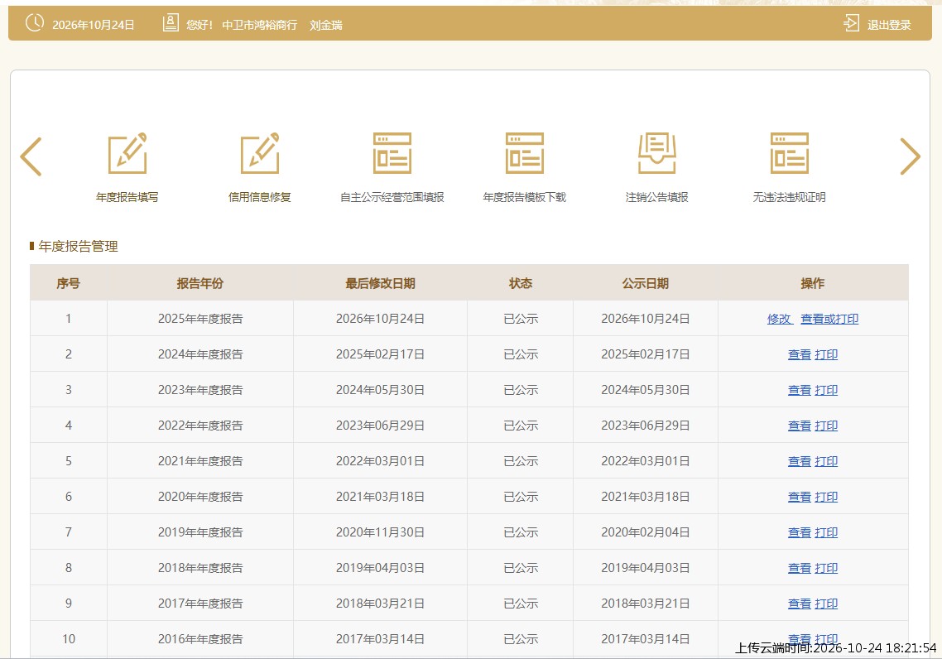Click the 报告年份 column header
The image size is (942, 659).
pyautogui.click(x=200, y=283)
